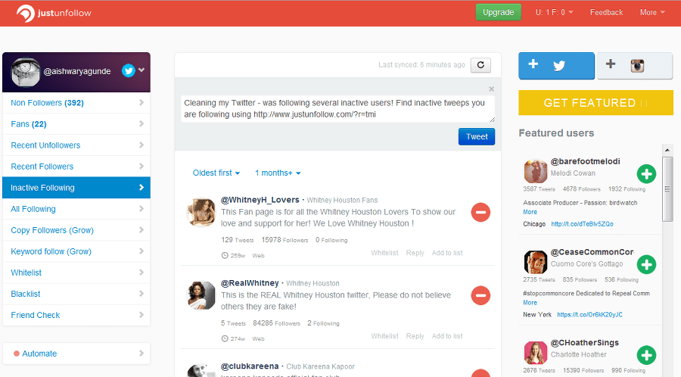Image resolution: width=681 pixels, height=377 pixels.
Task: Open All Following
Action: [76, 209]
